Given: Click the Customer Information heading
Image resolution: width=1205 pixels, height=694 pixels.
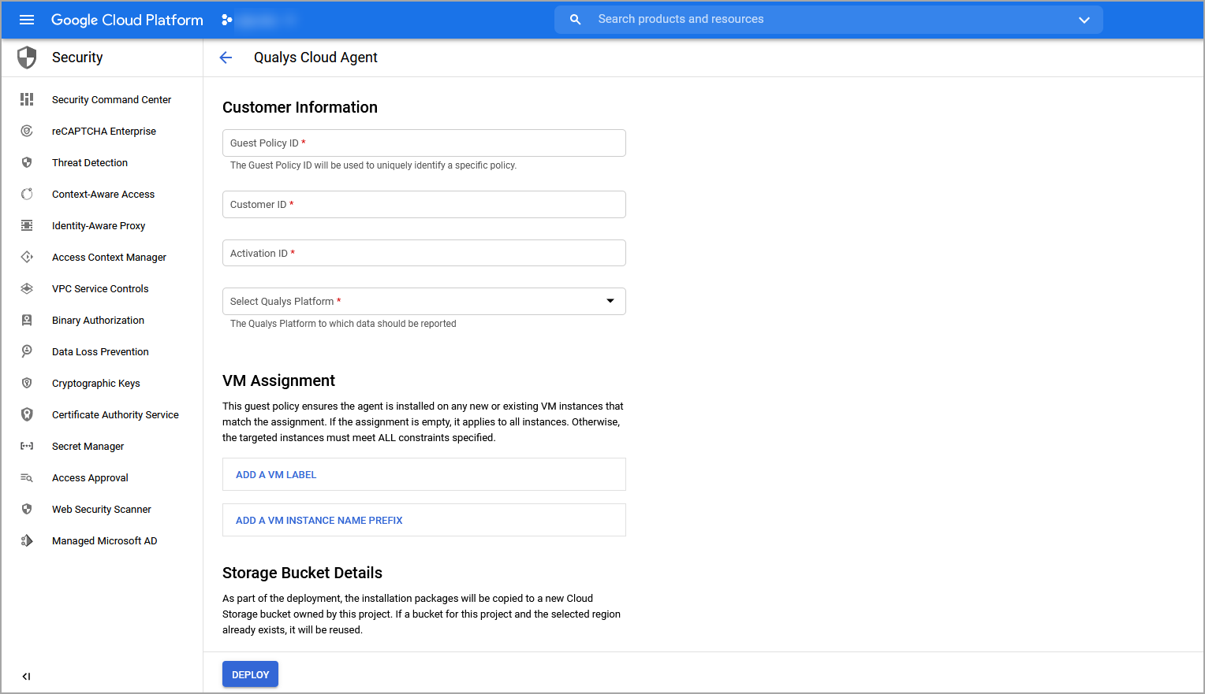Looking at the screenshot, I should click(300, 107).
